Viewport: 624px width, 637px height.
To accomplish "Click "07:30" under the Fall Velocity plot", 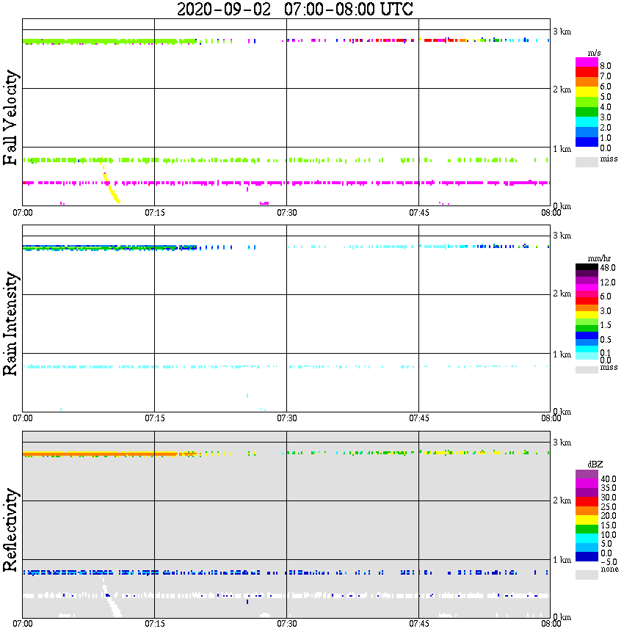I will coord(287,213).
